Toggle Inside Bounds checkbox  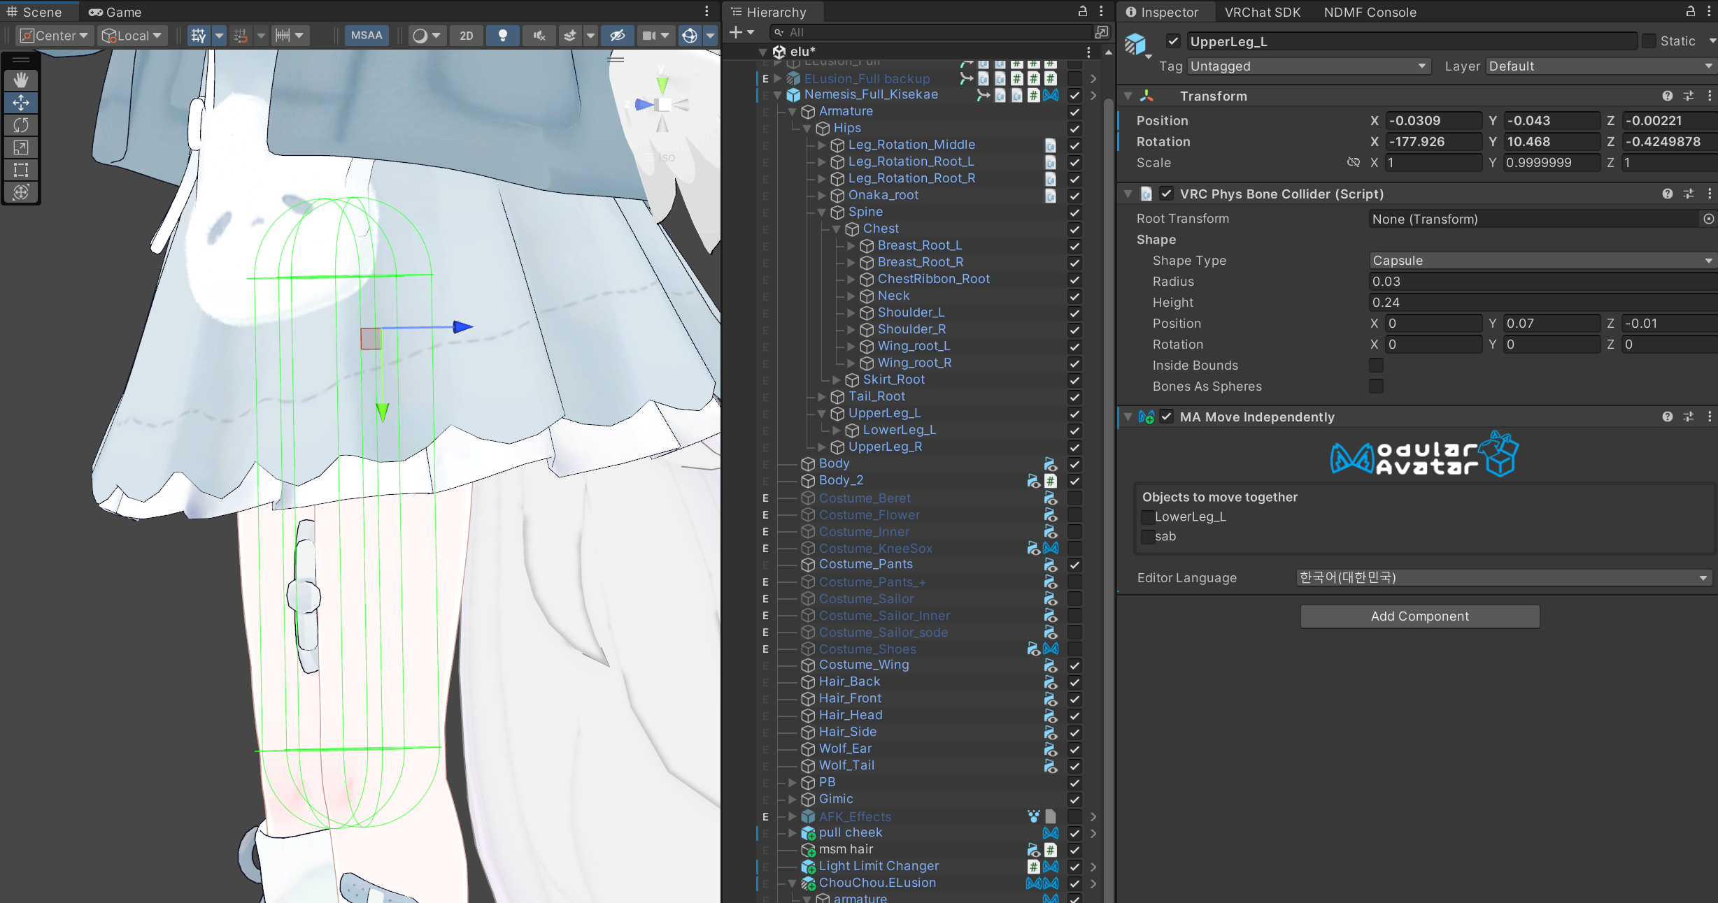pos(1376,366)
